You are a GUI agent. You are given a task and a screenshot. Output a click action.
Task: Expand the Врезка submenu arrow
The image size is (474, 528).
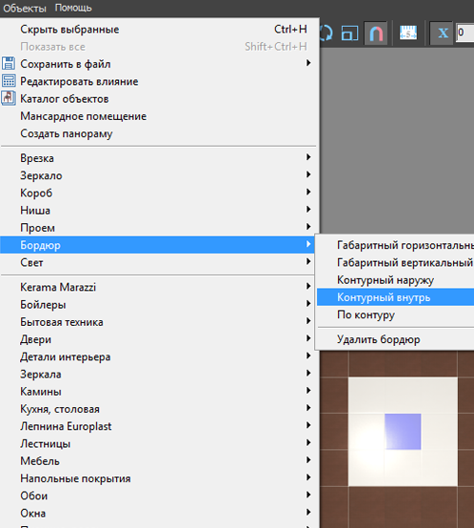point(308,157)
